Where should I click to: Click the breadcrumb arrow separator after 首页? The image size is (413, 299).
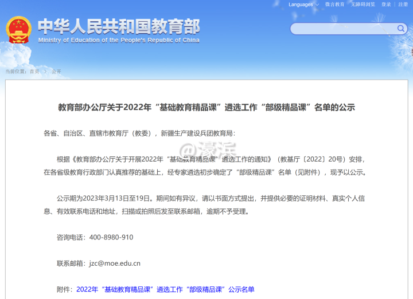click(x=45, y=72)
